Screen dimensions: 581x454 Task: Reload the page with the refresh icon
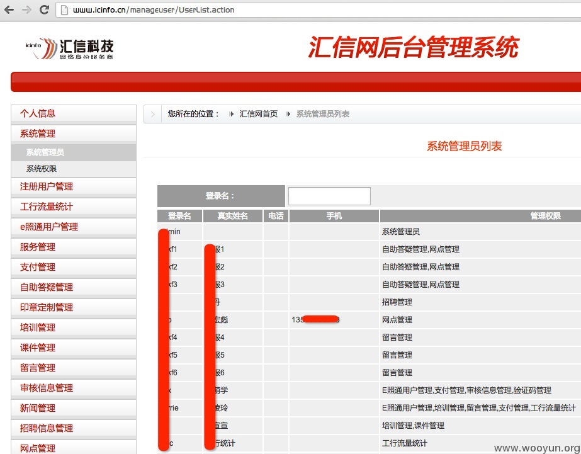pos(44,9)
